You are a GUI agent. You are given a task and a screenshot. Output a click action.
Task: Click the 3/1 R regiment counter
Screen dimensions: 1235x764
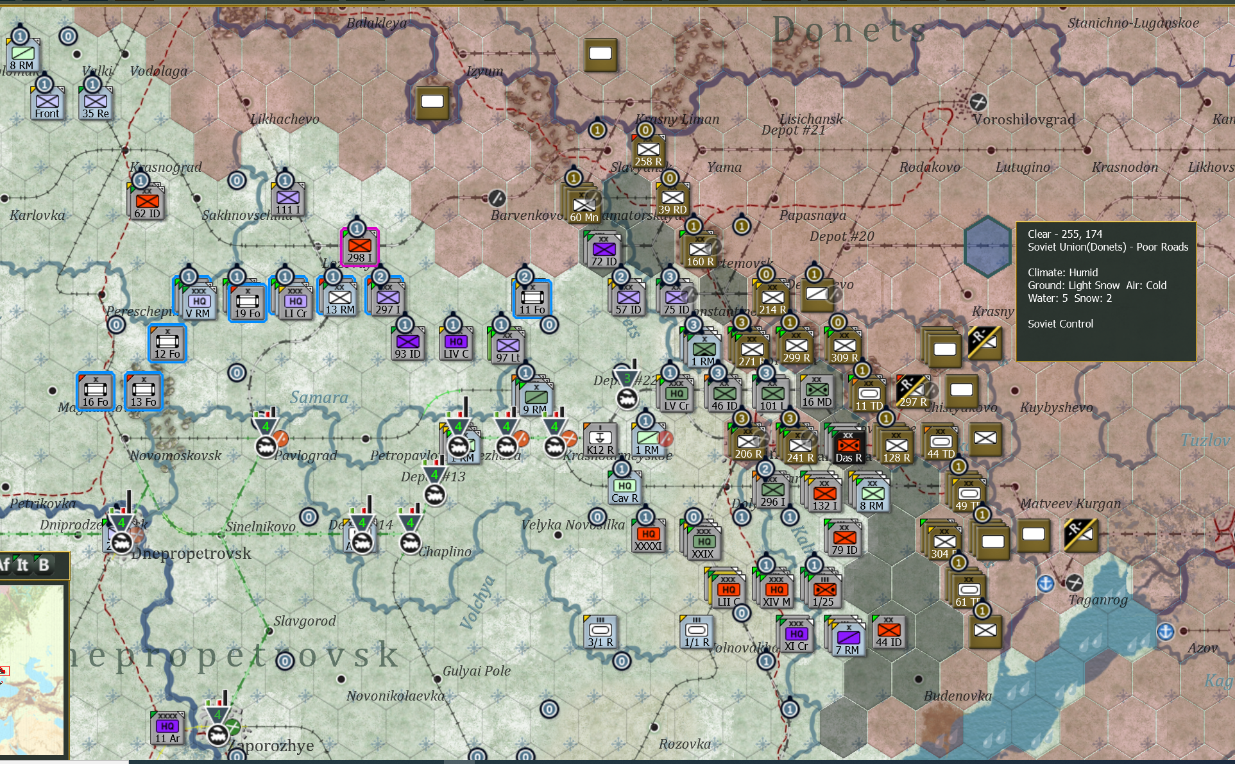(600, 632)
